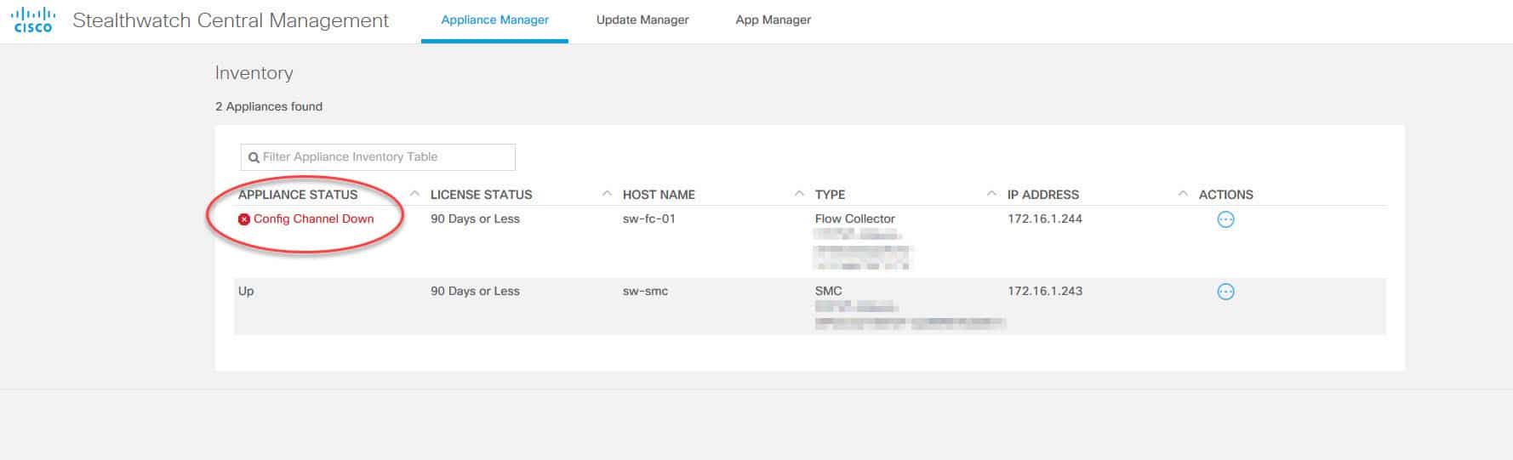Select host name sw-smc
The width and height of the screenshot is (1513, 460).
coord(645,291)
